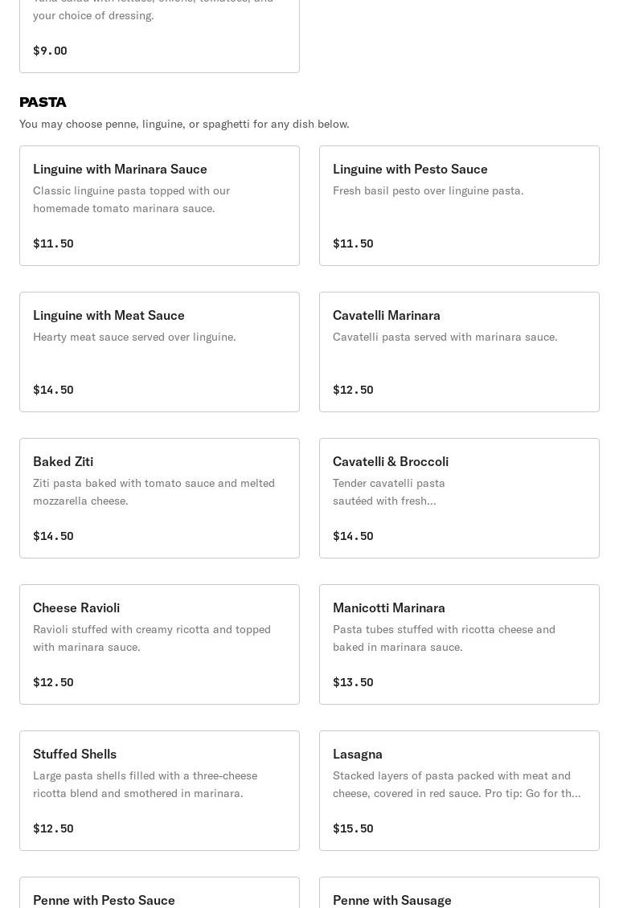The width and height of the screenshot is (619, 908).
Task: Open the Lasagna menu item
Action: [x=459, y=791]
